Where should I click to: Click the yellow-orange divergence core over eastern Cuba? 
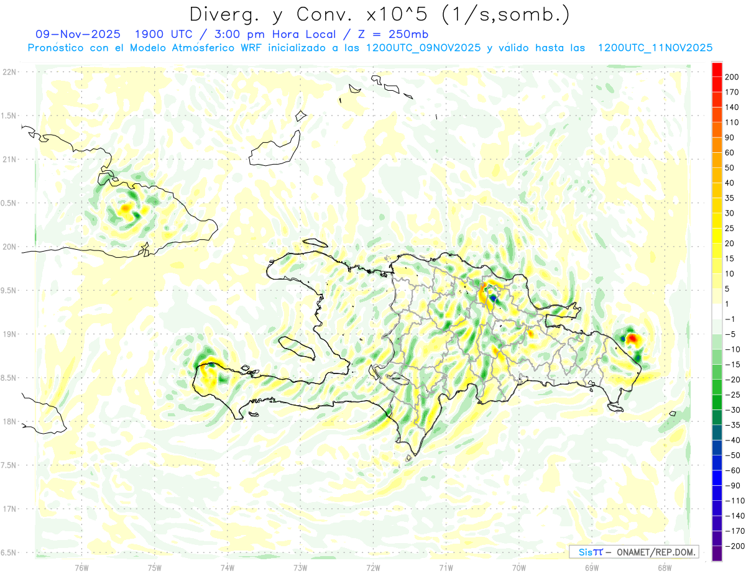[126, 209]
